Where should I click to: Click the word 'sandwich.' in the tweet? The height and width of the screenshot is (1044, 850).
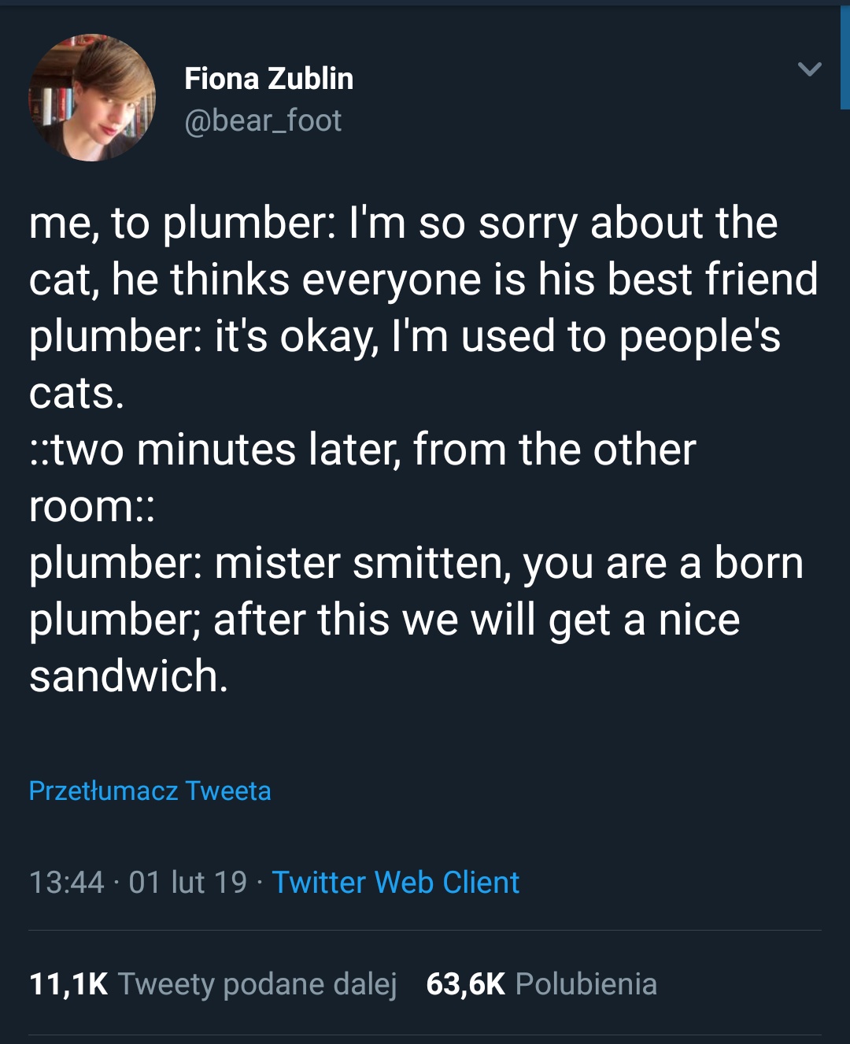click(128, 676)
